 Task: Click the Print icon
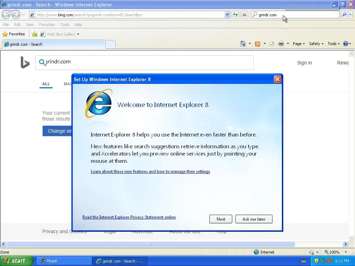281,44
